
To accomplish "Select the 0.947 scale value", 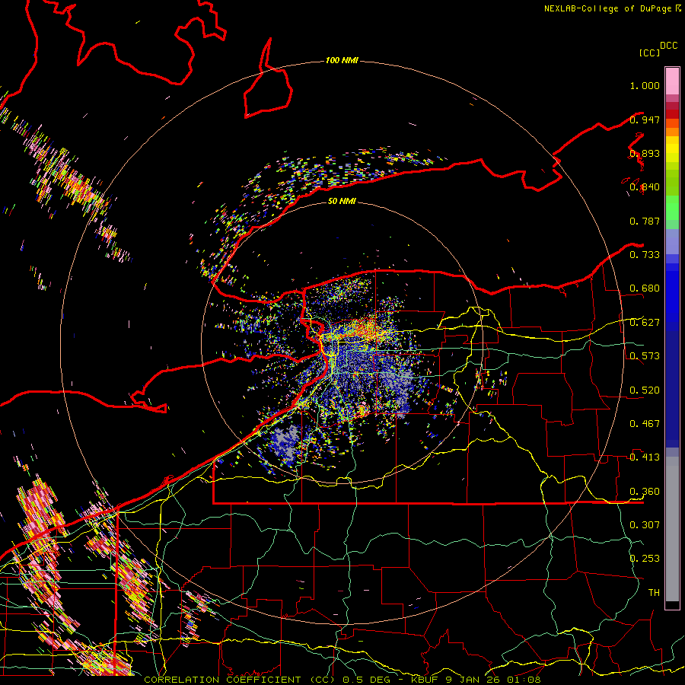I will tap(645, 119).
